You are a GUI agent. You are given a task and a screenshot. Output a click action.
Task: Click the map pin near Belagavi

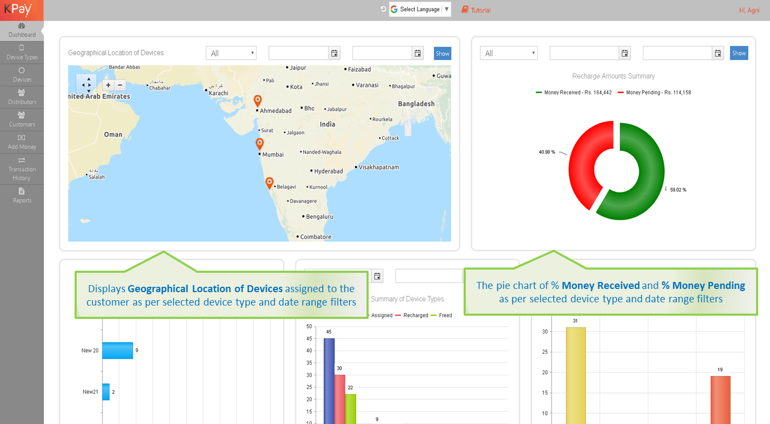269,183
